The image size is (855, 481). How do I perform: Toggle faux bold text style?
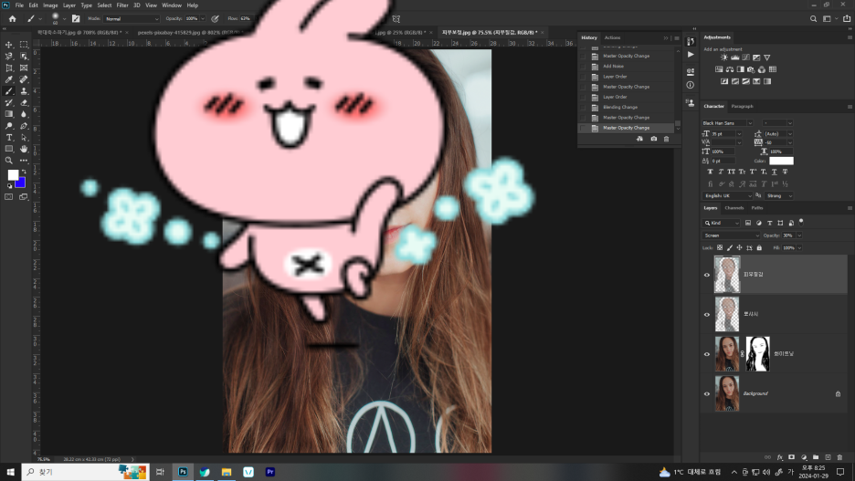click(x=710, y=172)
